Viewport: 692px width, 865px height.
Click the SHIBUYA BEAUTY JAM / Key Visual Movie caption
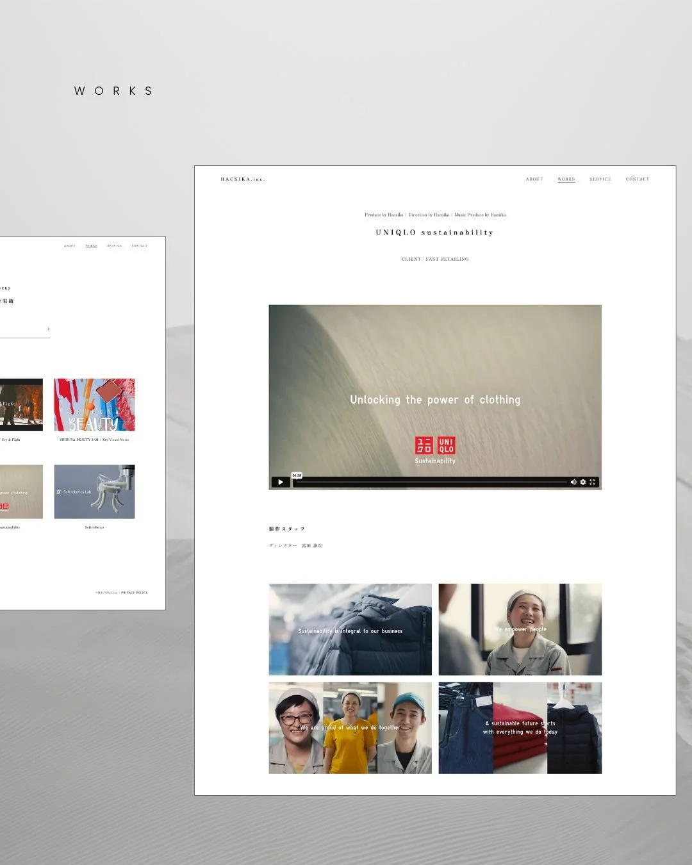[94, 440]
